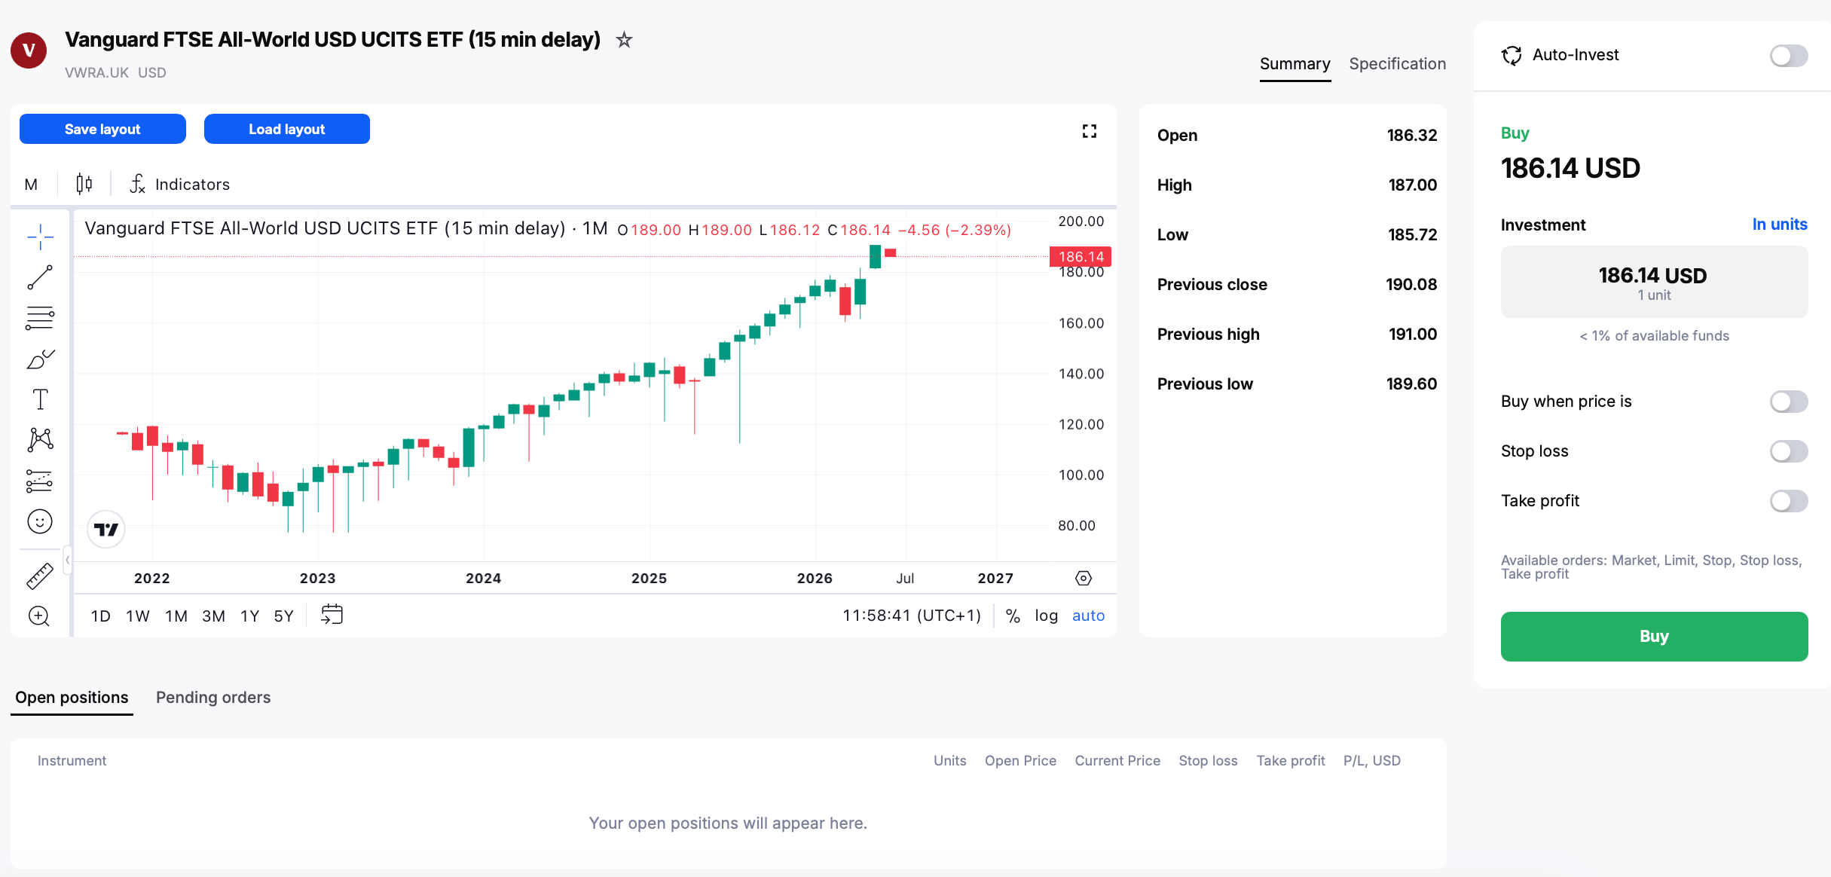Toggle auto scale mode
Image resolution: width=1831 pixels, height=877 pixels.
tap(1088, 616)
